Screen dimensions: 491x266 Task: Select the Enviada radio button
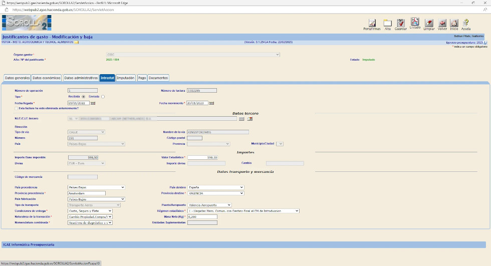coord(103,97)
